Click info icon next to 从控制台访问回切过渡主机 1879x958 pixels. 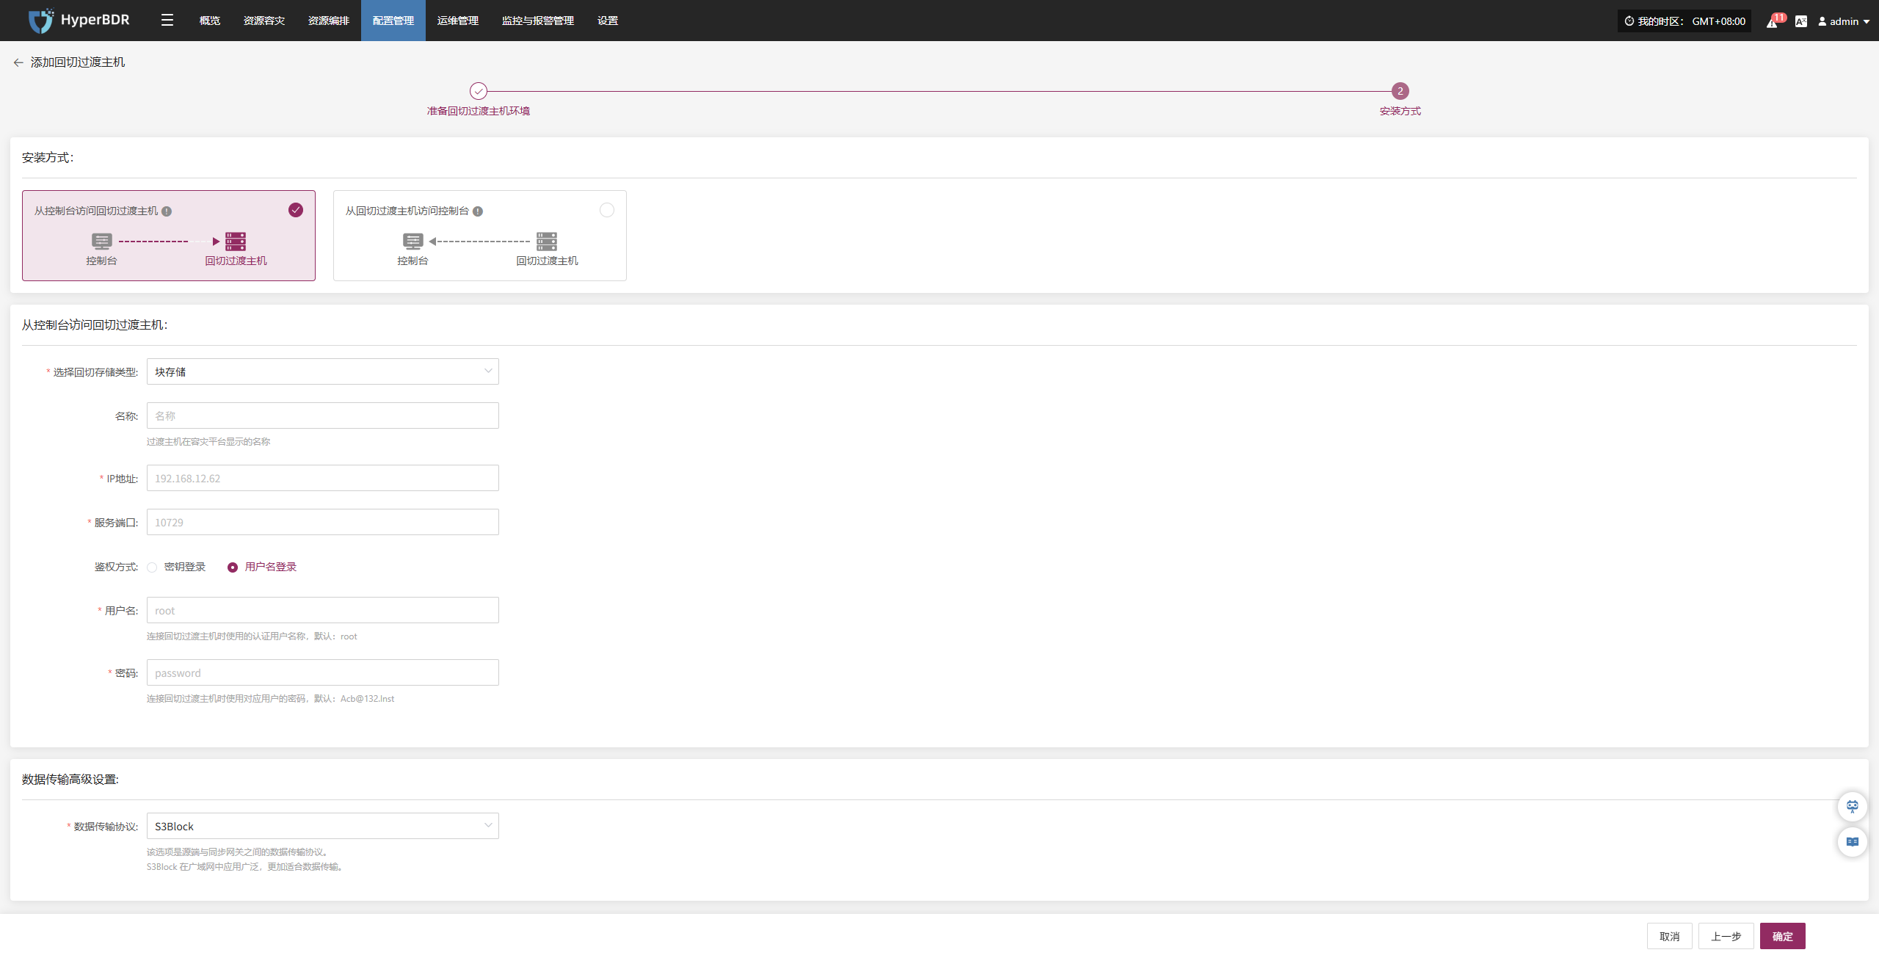point(167,211)
